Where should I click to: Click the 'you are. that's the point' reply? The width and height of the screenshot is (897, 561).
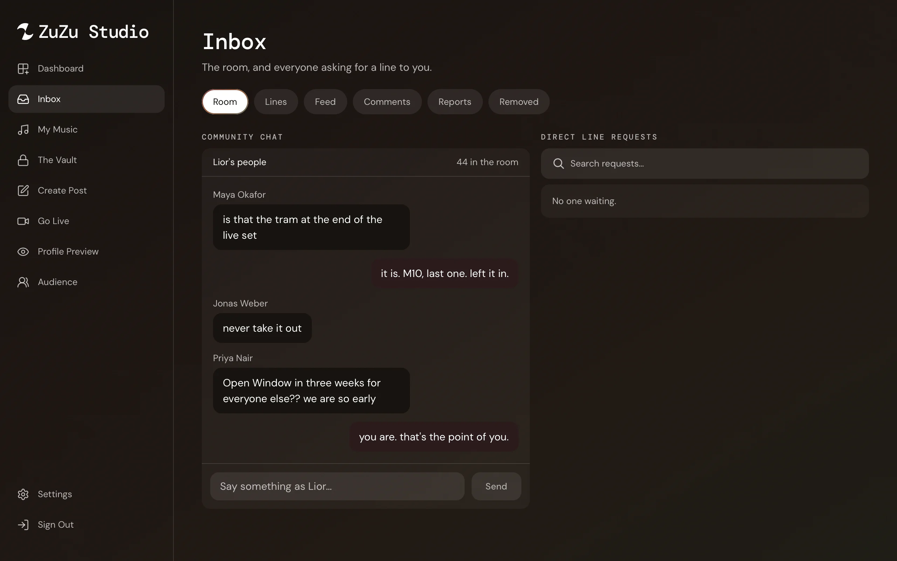[434, 437]
